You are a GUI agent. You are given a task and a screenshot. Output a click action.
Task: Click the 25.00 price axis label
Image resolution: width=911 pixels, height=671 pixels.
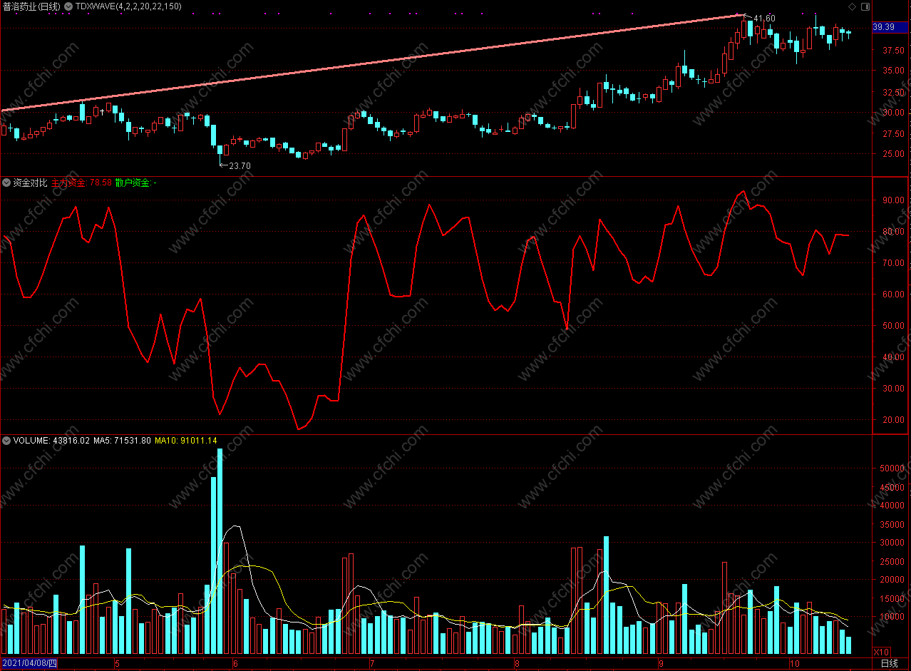(x=894, y=154)
